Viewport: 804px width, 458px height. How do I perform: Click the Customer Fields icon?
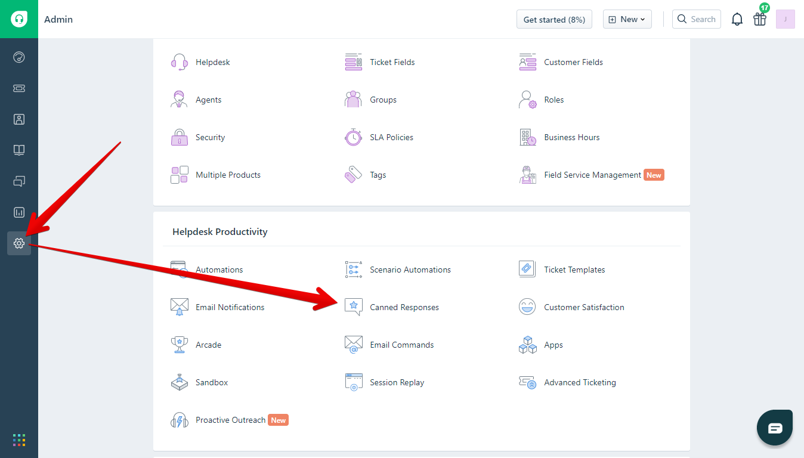coord(528,62)
